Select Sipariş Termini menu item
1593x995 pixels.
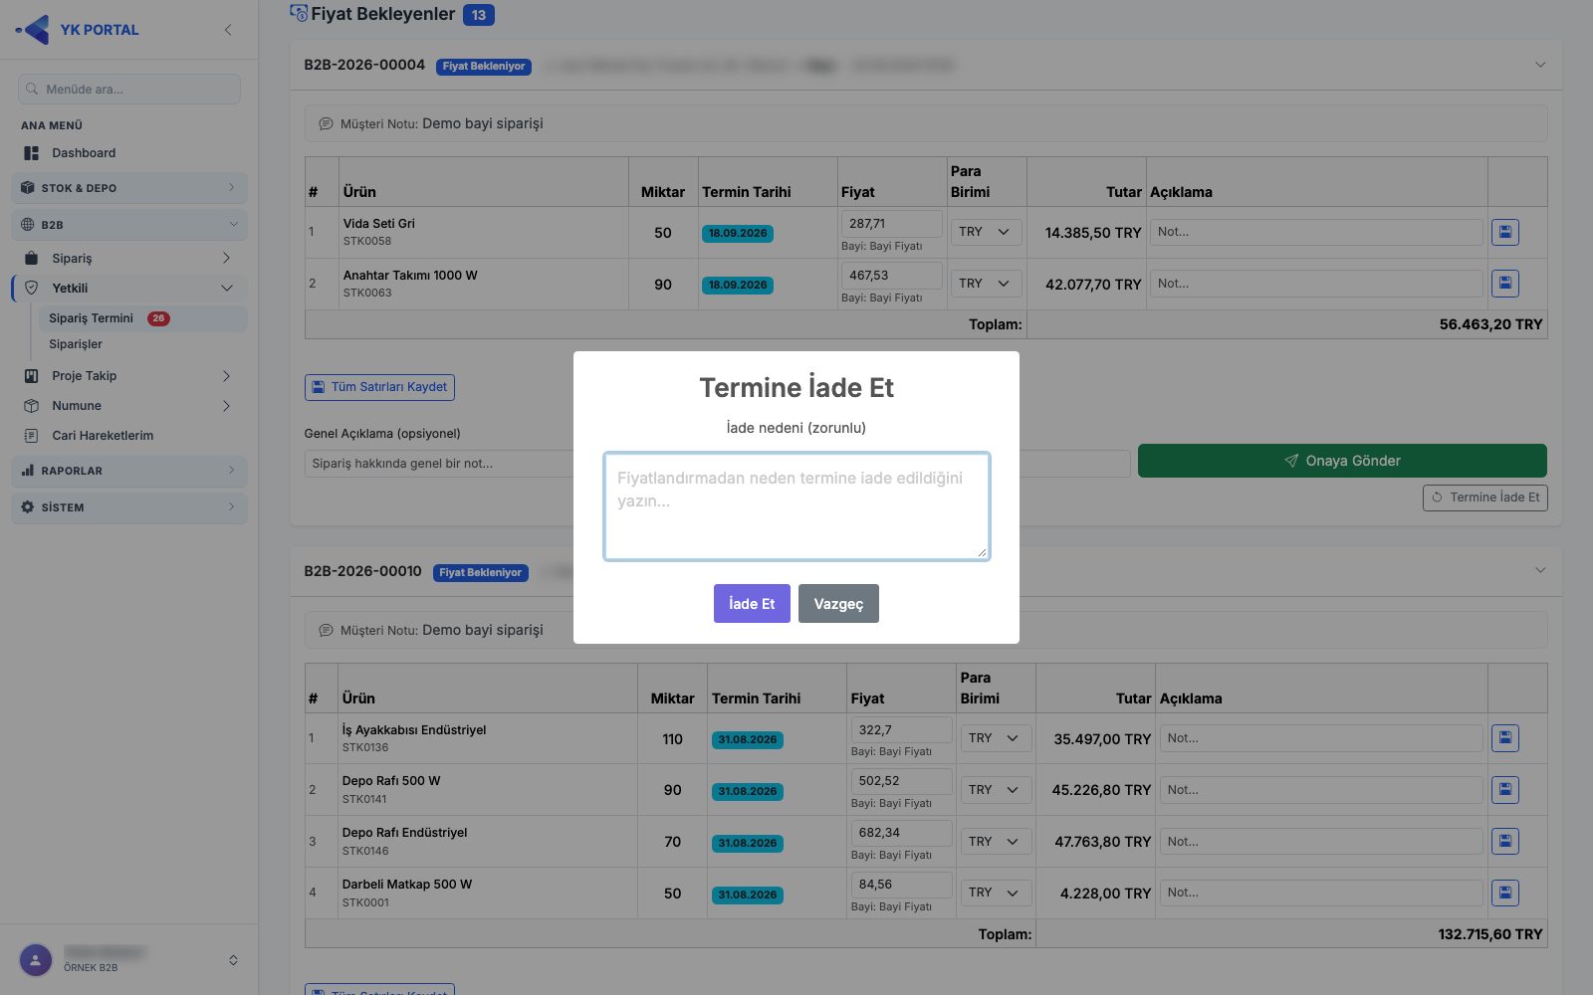143,318
